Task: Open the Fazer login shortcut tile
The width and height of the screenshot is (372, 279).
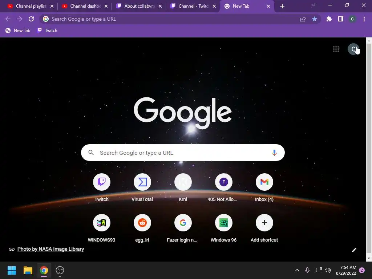Action: 183,223
